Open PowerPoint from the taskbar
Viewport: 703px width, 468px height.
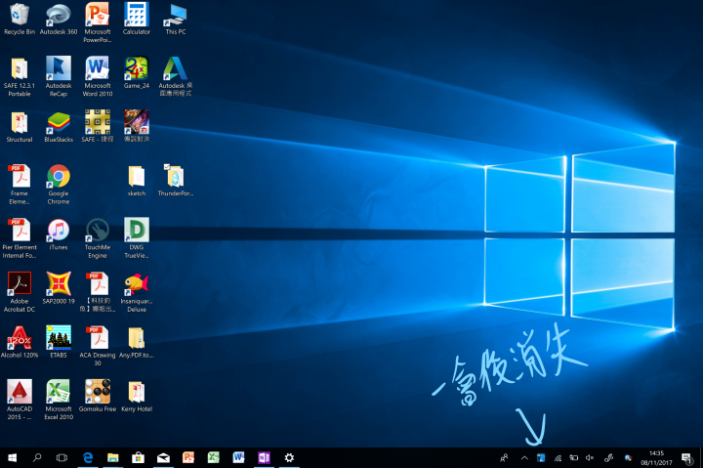[x=188, y=457]
